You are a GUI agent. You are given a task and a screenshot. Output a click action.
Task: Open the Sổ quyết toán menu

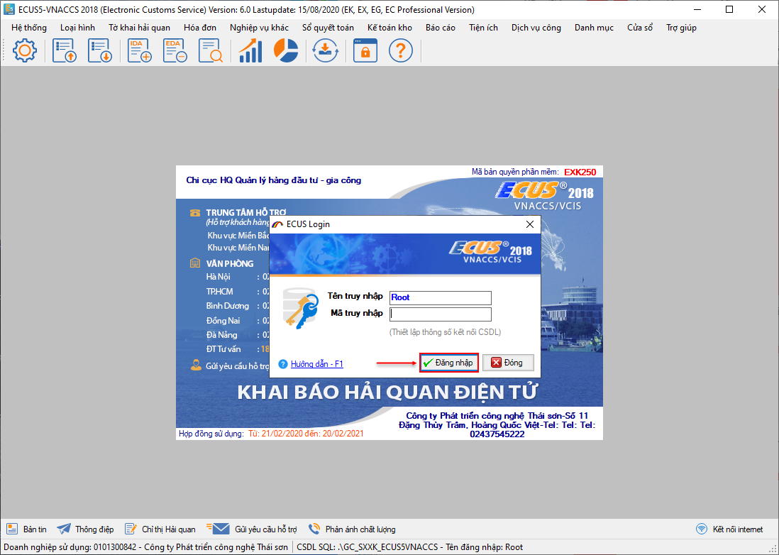(328, 28)
